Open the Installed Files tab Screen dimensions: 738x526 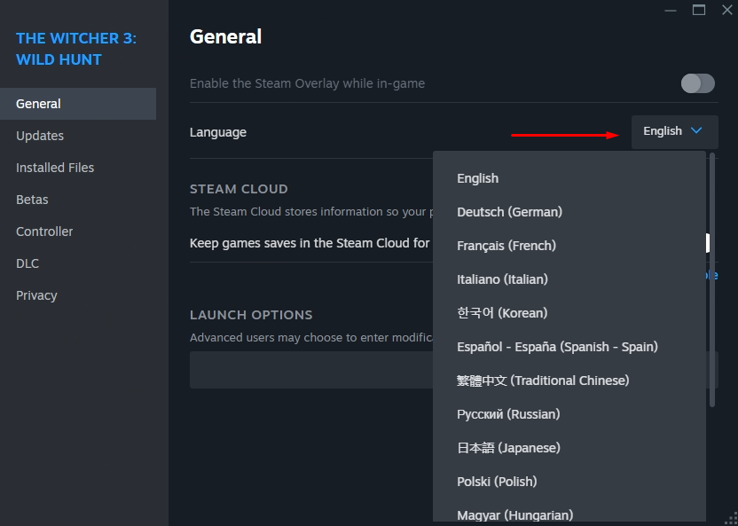[x=78, y=168]
